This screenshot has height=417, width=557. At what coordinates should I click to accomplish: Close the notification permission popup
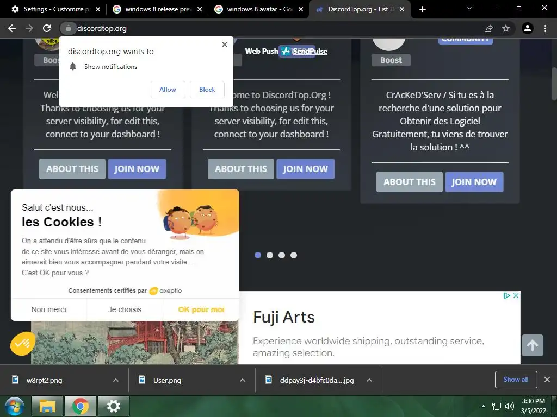(x=225, y=45)
